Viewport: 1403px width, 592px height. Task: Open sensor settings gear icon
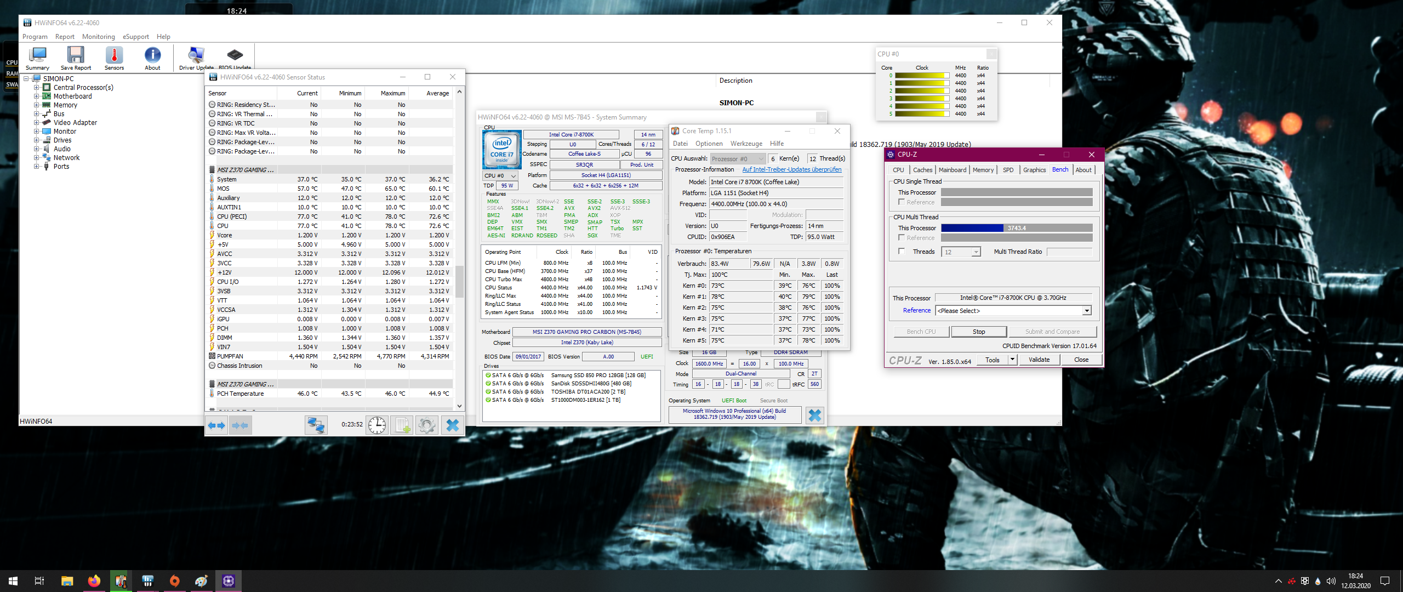pos(427,425)
